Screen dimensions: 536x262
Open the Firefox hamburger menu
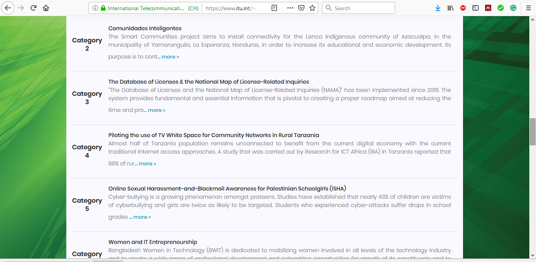(x=529, y=8)
